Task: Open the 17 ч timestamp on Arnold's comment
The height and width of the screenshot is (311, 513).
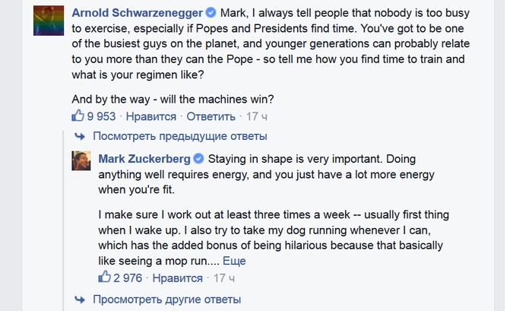Action: [258, 117]
